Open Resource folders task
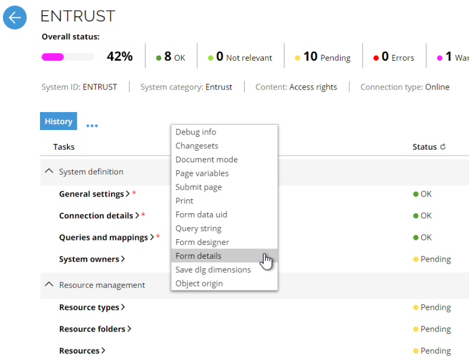469x364 pixels. coord(95,329)
